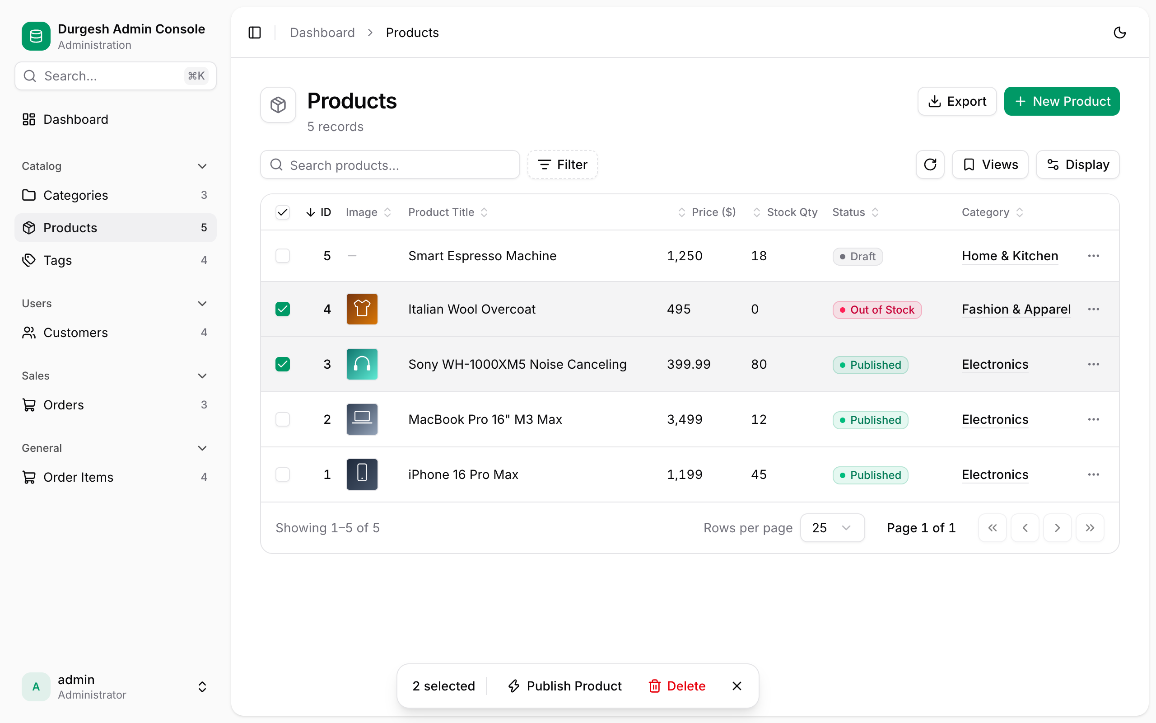Open the admin account switcher
Screen dimensions: 1156x723
(x=115, y=687)
